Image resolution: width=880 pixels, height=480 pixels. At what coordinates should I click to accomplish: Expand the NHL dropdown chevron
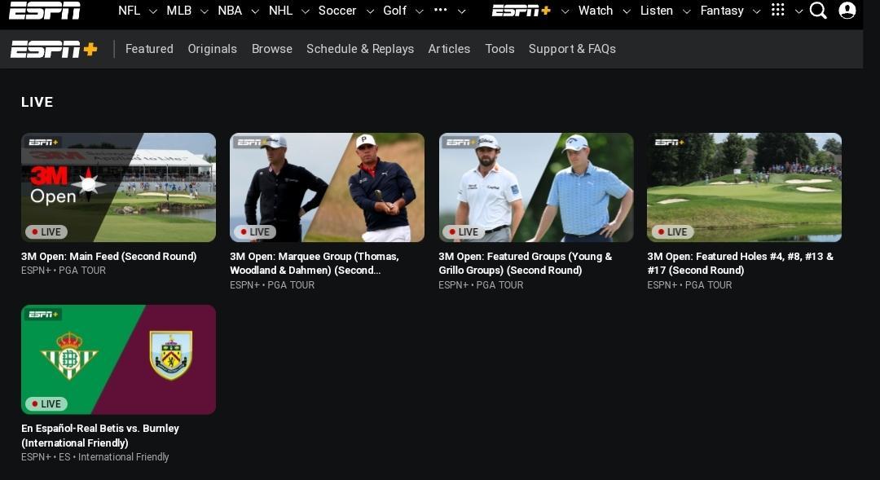306,11
